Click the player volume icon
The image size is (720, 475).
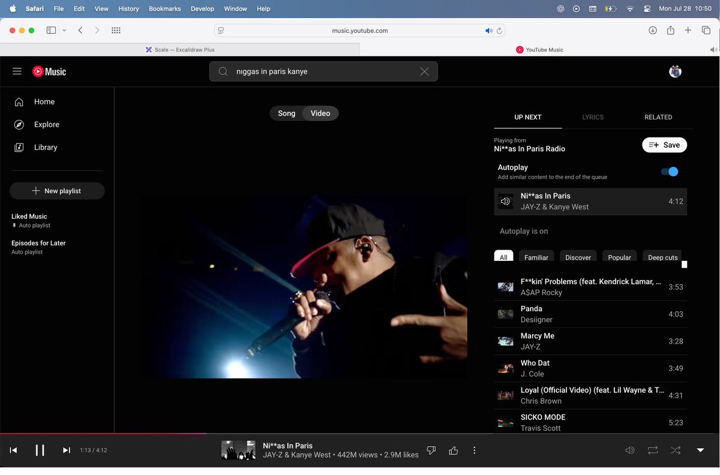(x=629, y=450)
